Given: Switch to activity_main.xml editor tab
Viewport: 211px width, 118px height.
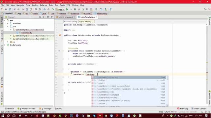Looking at the screenshot, I should tap(66, 17).
